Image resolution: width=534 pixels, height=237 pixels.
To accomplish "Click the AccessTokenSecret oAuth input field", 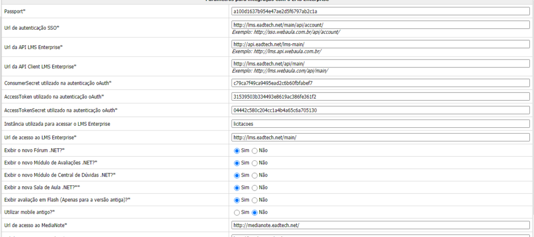I will tap(380, 110).
